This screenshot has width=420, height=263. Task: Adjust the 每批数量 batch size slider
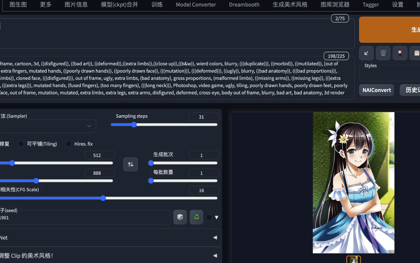pos(183,181)
